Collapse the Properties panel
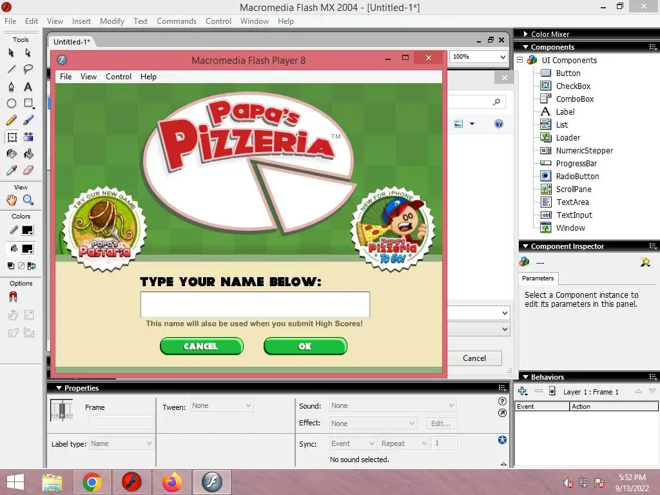The width and height of the screenshot is (660, 495). [x=59, y=387]
